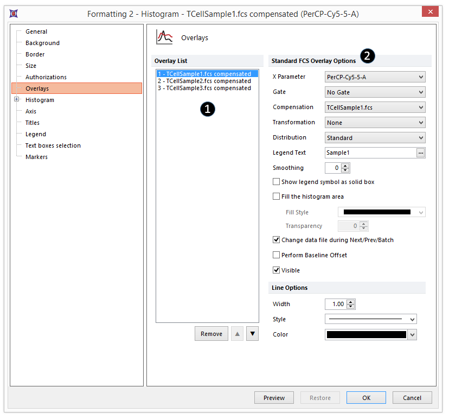The height and width of the screenshot is (419, 449).
Task: Toggle the Perform Baseline Offset checkbox
Action: [x=277, y=255]
